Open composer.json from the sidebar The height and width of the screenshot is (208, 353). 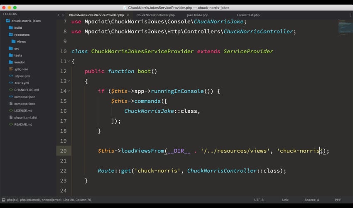pos(25,97)
